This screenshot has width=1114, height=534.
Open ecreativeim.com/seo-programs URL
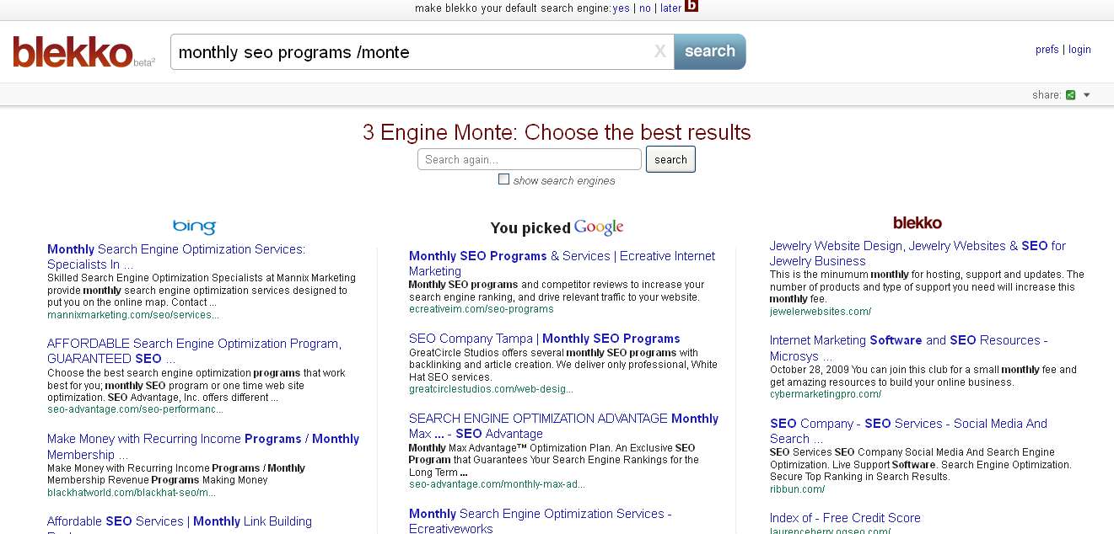(482, 309)
